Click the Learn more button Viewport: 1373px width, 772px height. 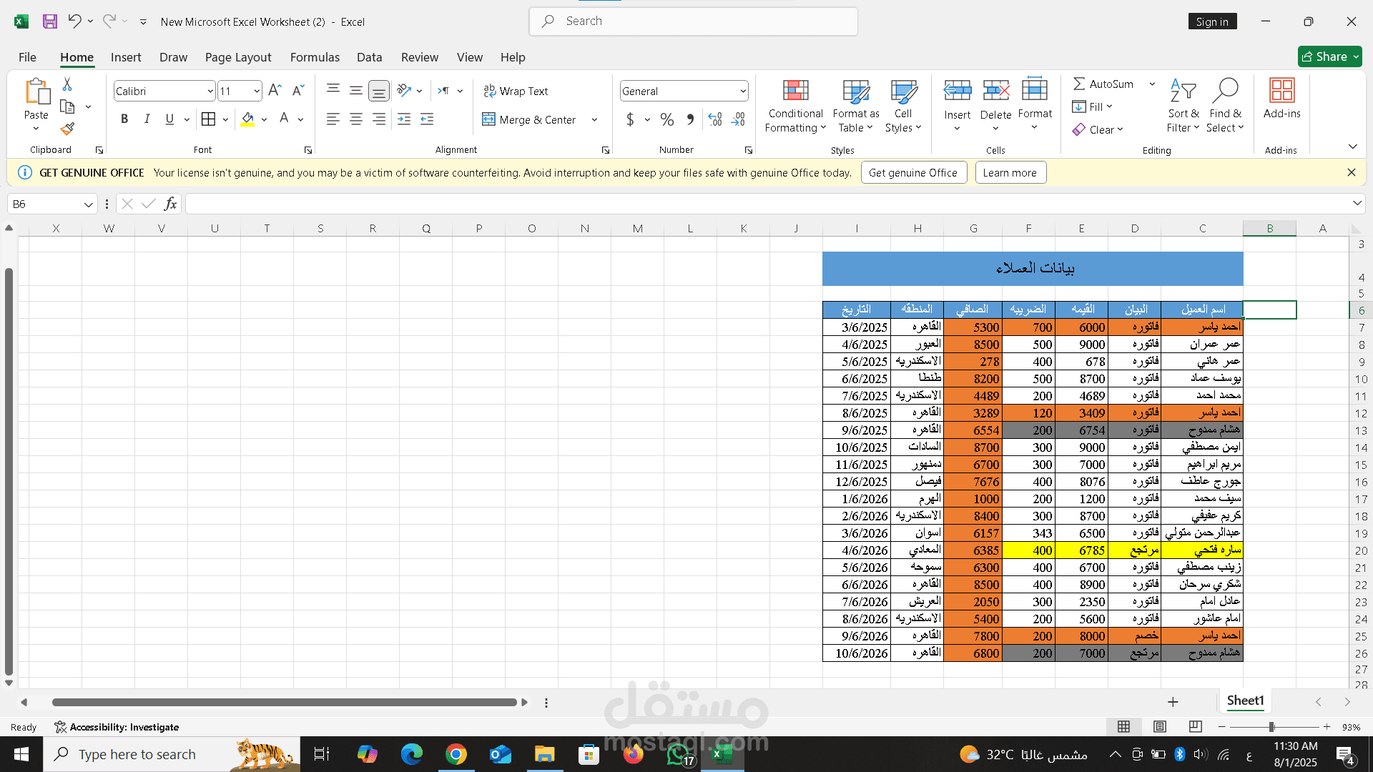click(1010, 172)
